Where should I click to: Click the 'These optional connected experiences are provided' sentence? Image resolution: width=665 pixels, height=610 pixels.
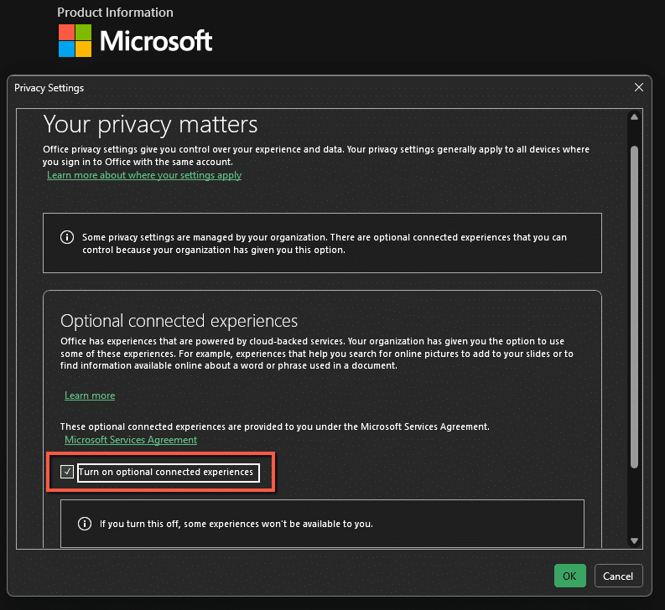coord(275,426)
